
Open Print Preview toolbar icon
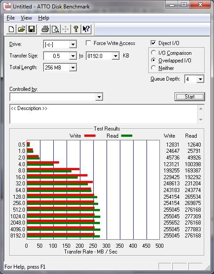(55, 29)
